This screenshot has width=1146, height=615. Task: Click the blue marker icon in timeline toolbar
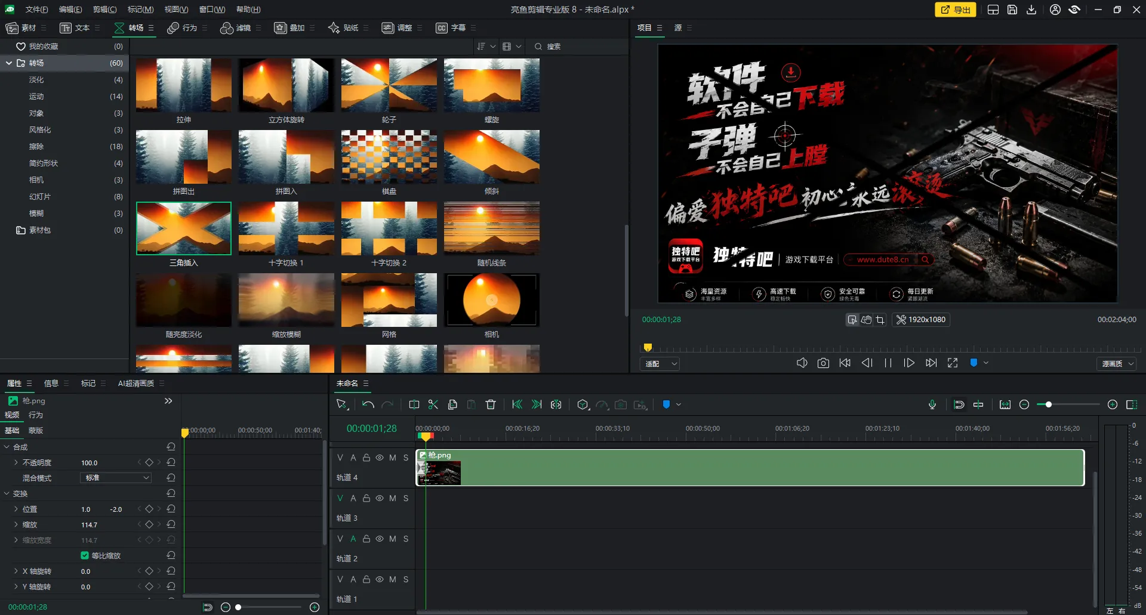click(666, 404)
